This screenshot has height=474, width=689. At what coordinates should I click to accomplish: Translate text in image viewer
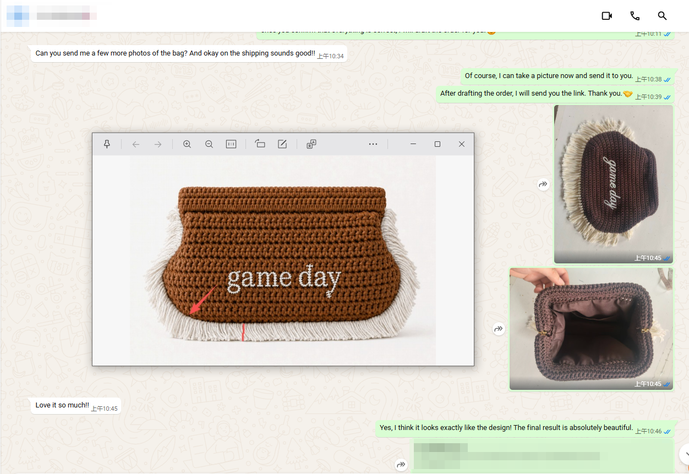pyautogui.click(x=311, y=144)
